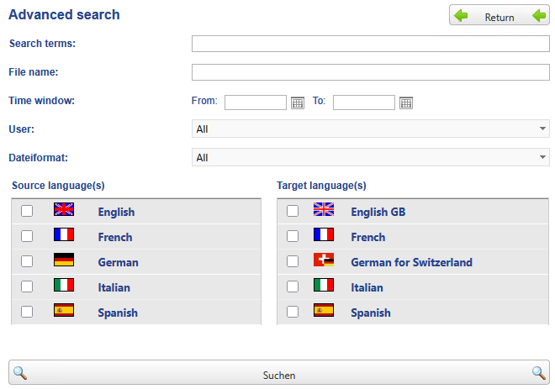Image resolution: width=555 pixels, height=389 pixels.
Task: Click into the File name field
Action: (x=370, y=72)
